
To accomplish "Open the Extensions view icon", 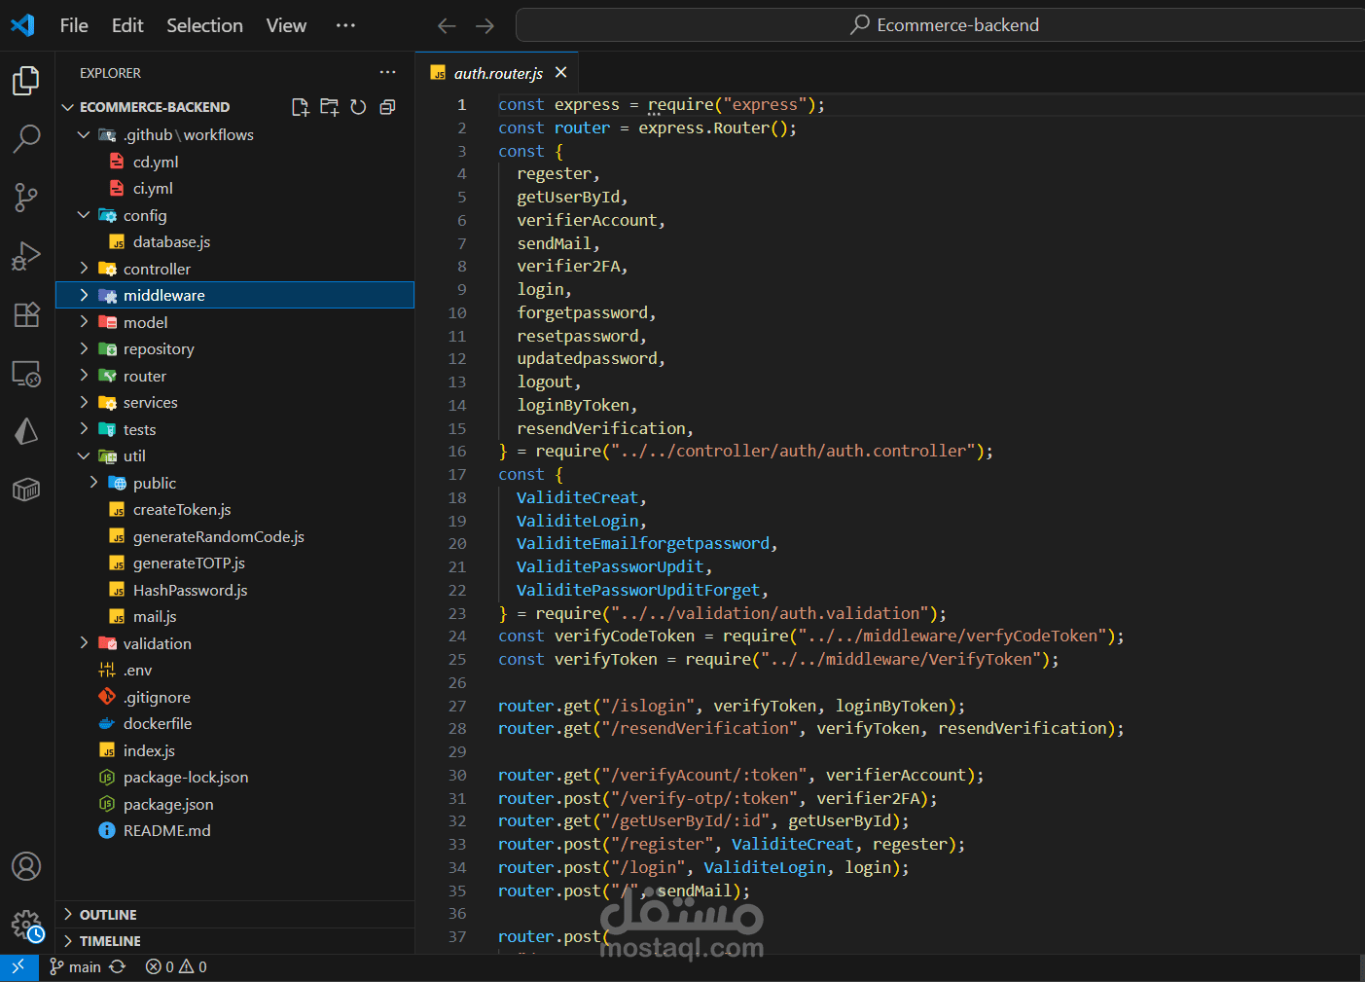I will [26, 314].
